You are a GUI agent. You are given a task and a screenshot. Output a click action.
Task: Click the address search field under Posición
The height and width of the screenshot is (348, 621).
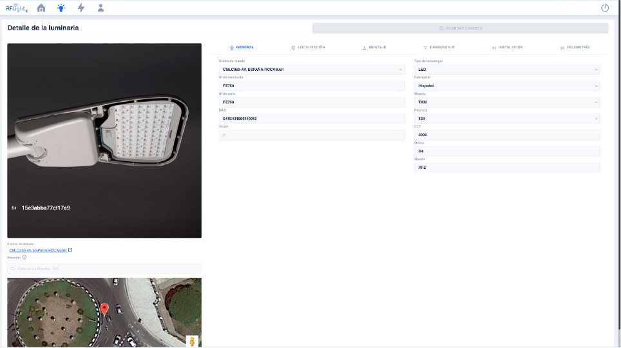click(x=104, y=269)
